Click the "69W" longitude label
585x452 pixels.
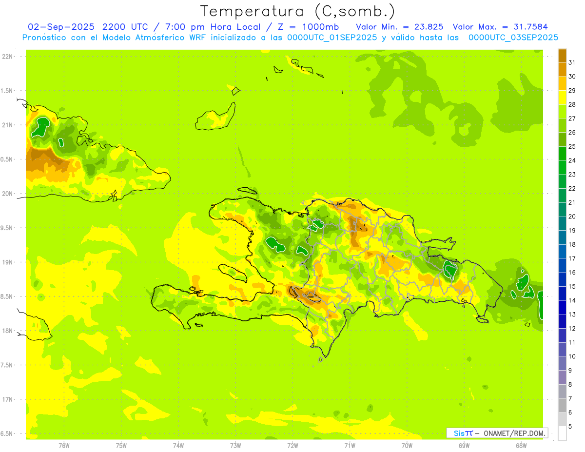click(x=464, y=446)
